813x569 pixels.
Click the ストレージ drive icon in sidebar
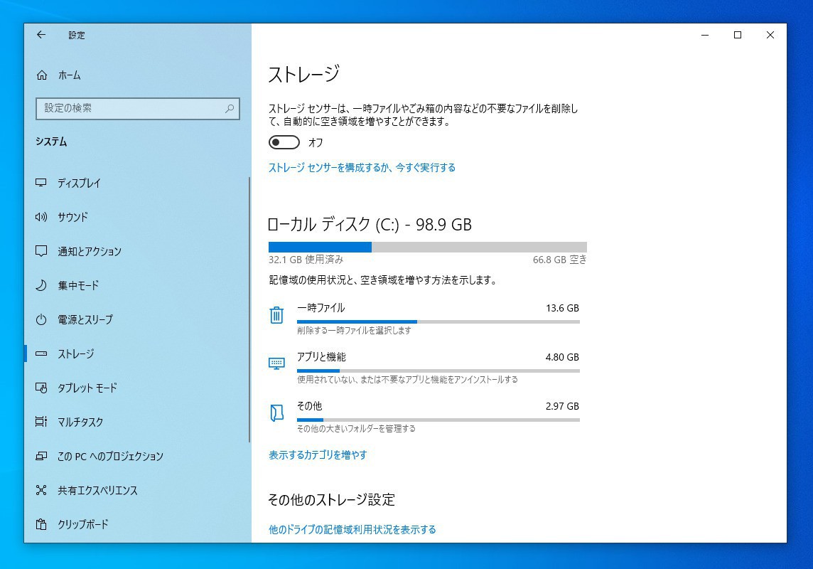(41, 353)
